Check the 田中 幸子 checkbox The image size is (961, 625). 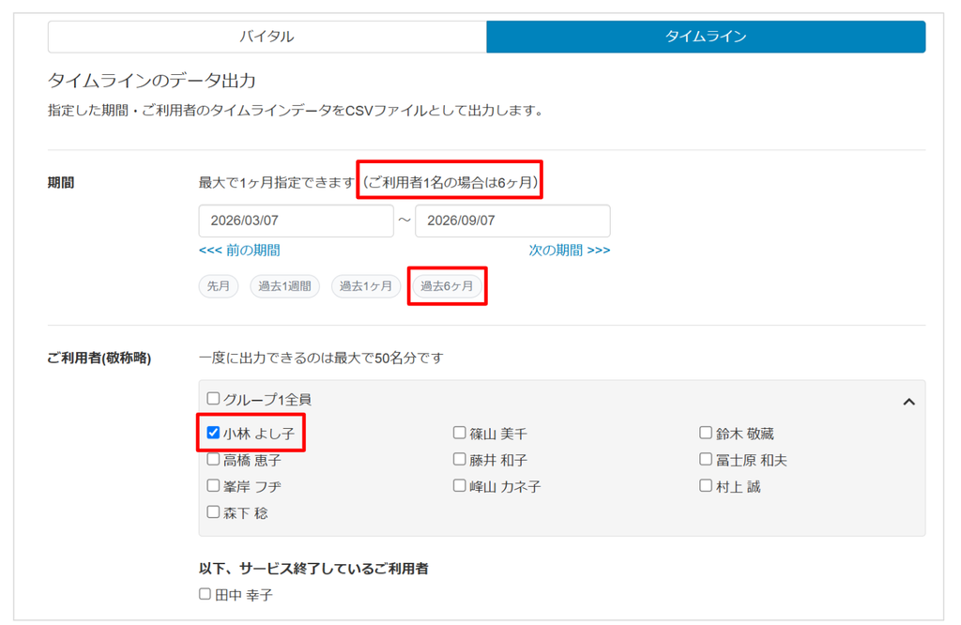(x=206, y=594)
